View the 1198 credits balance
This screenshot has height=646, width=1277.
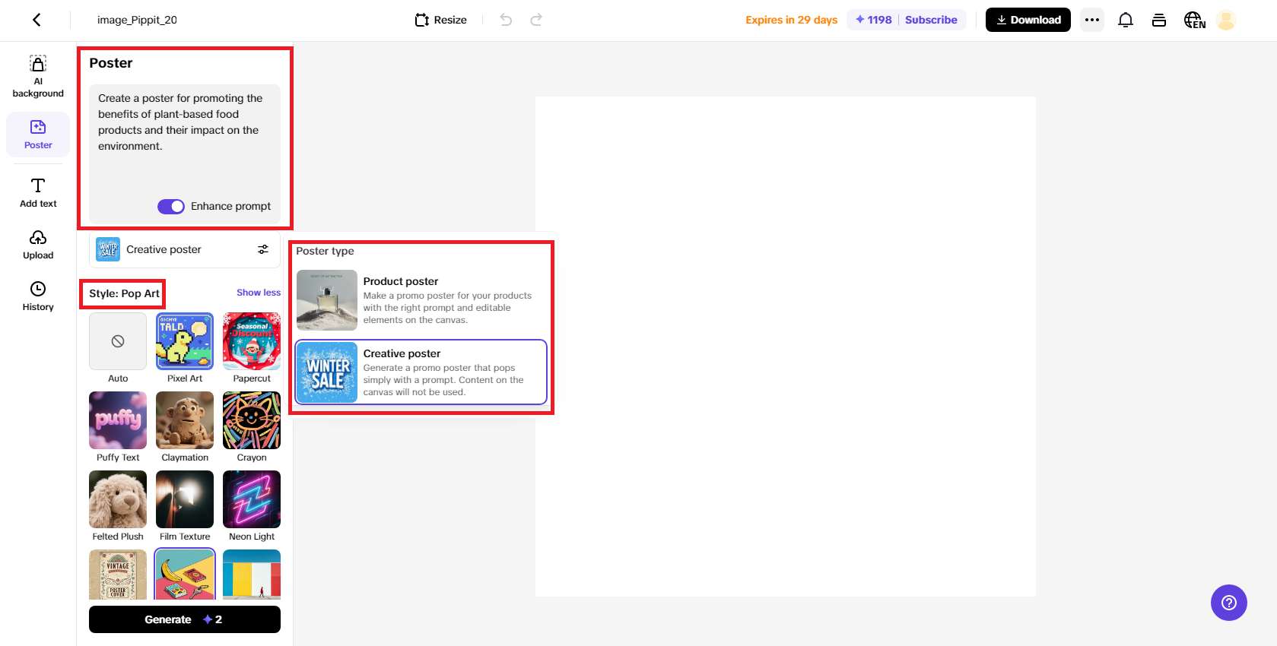873,20
